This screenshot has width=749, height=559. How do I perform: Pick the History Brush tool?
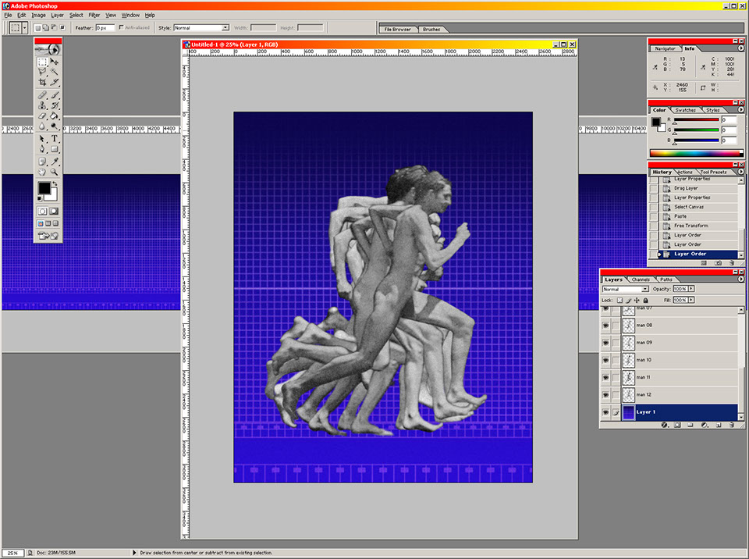pyautogui.click(x=55, y=105)
